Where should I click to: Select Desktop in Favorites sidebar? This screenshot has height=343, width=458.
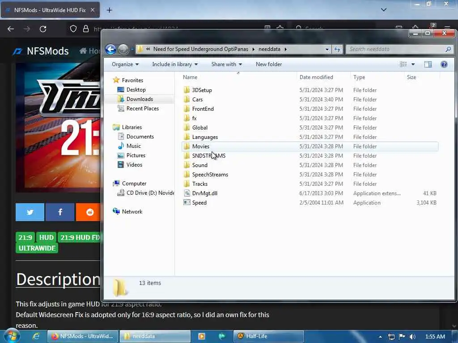(x=136, y=89)
